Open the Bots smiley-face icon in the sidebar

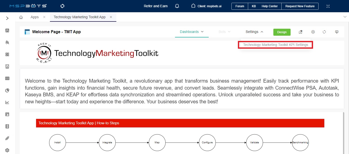pos(7,66)
